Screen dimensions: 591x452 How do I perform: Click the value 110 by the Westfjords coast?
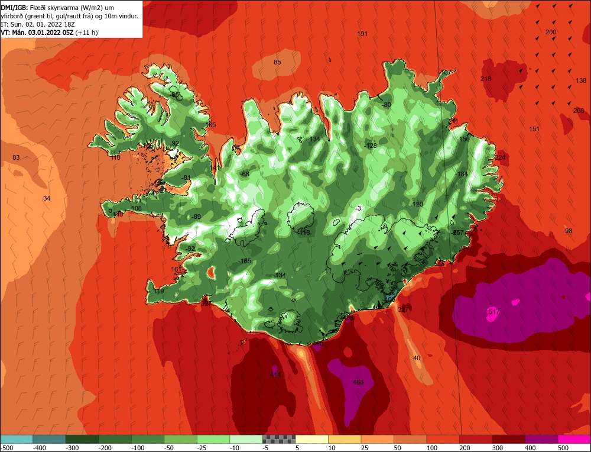pos(115,158)
